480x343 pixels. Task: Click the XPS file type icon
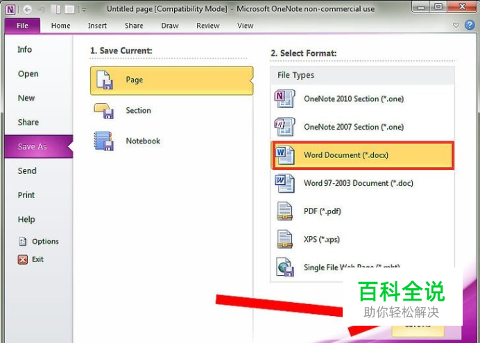tap(284, 239)
